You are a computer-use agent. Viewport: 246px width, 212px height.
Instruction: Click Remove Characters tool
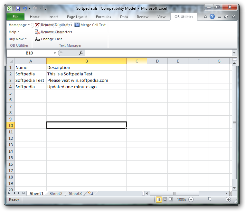click(x=53, y=32)
